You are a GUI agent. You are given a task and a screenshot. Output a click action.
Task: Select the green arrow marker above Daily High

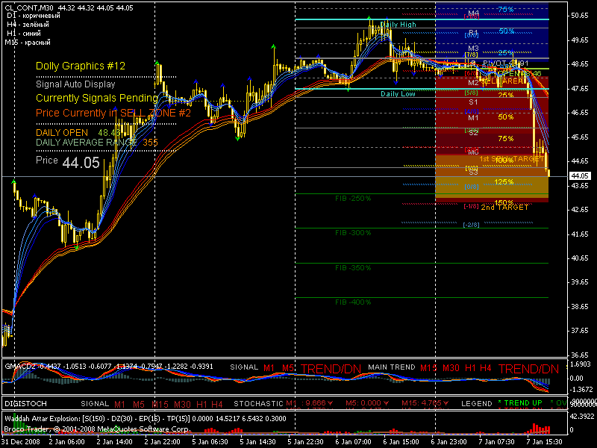369,18
